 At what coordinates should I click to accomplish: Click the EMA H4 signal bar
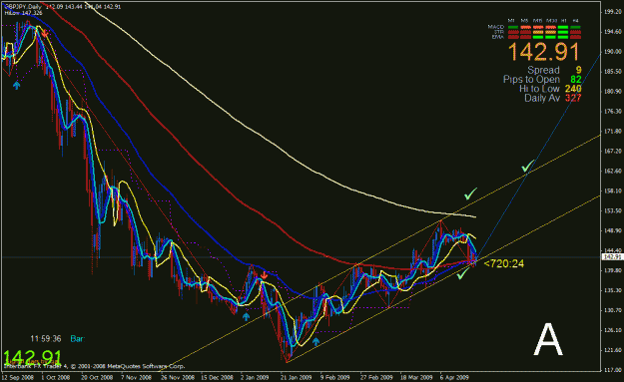tap(575, 37)
